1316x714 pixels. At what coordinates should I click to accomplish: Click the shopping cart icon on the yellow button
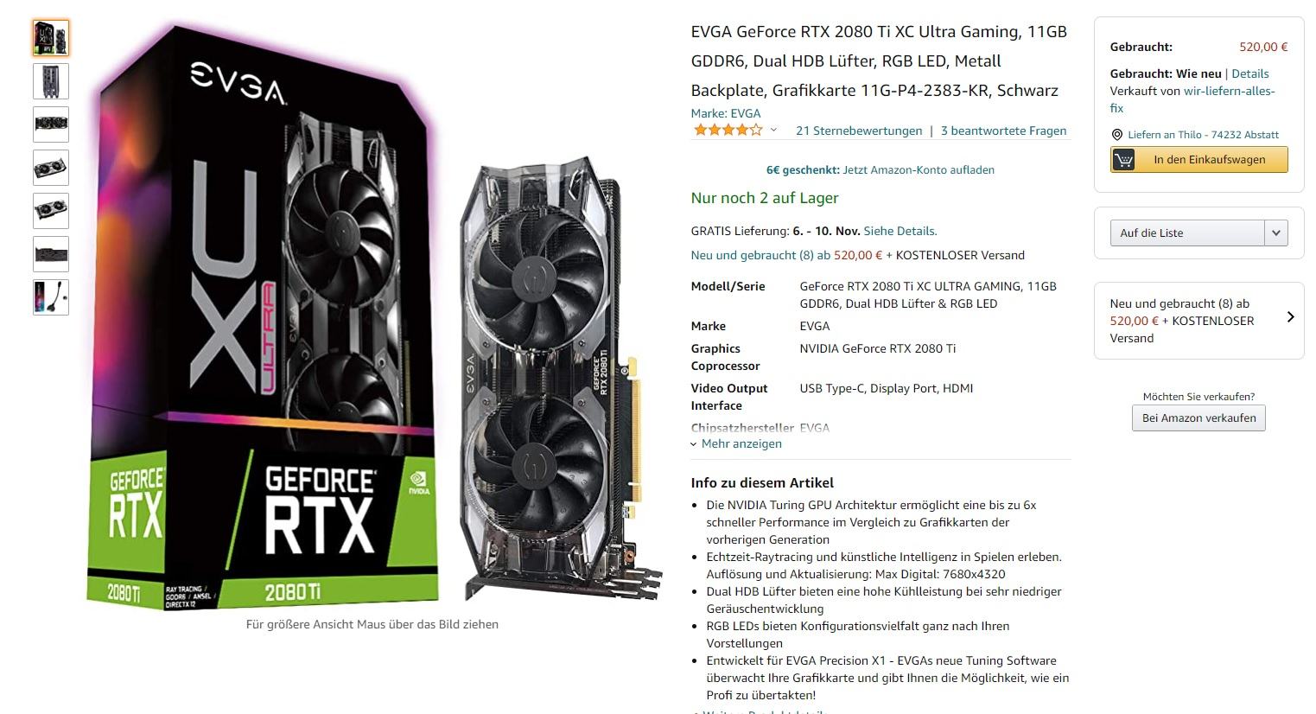coord(1123,160)
